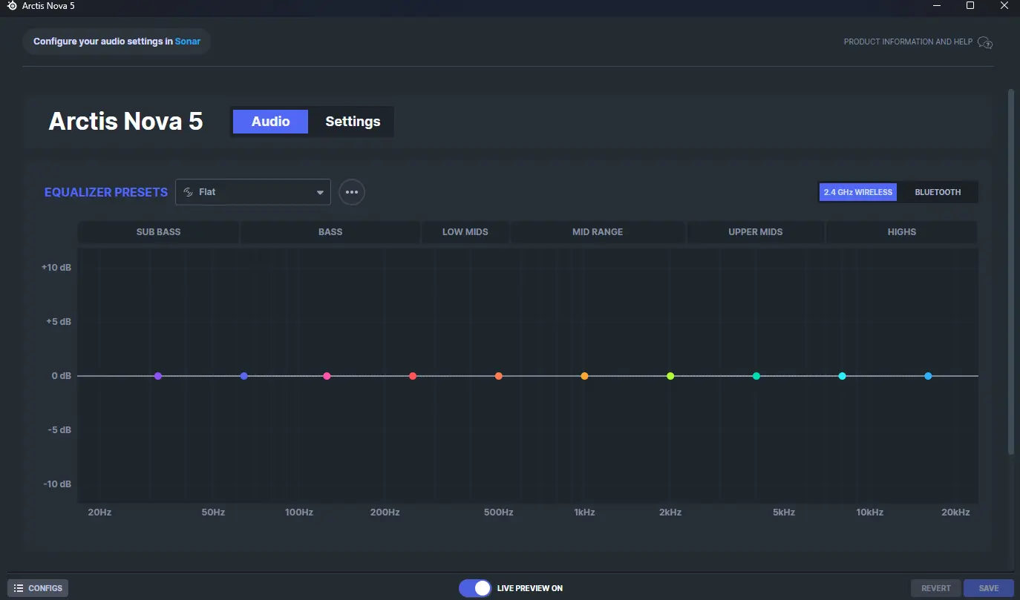Toggle Live Preview switch off
This screenshot has height=600, width=1020.
[x=475, y=588]
